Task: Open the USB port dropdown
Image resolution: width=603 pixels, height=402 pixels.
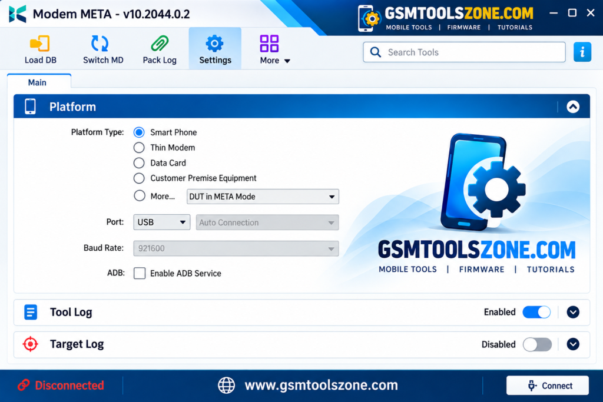Action: click(161, 222)
